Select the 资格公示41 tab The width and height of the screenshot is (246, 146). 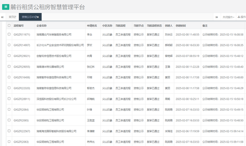pyautogui.click(x=30, y=17)
